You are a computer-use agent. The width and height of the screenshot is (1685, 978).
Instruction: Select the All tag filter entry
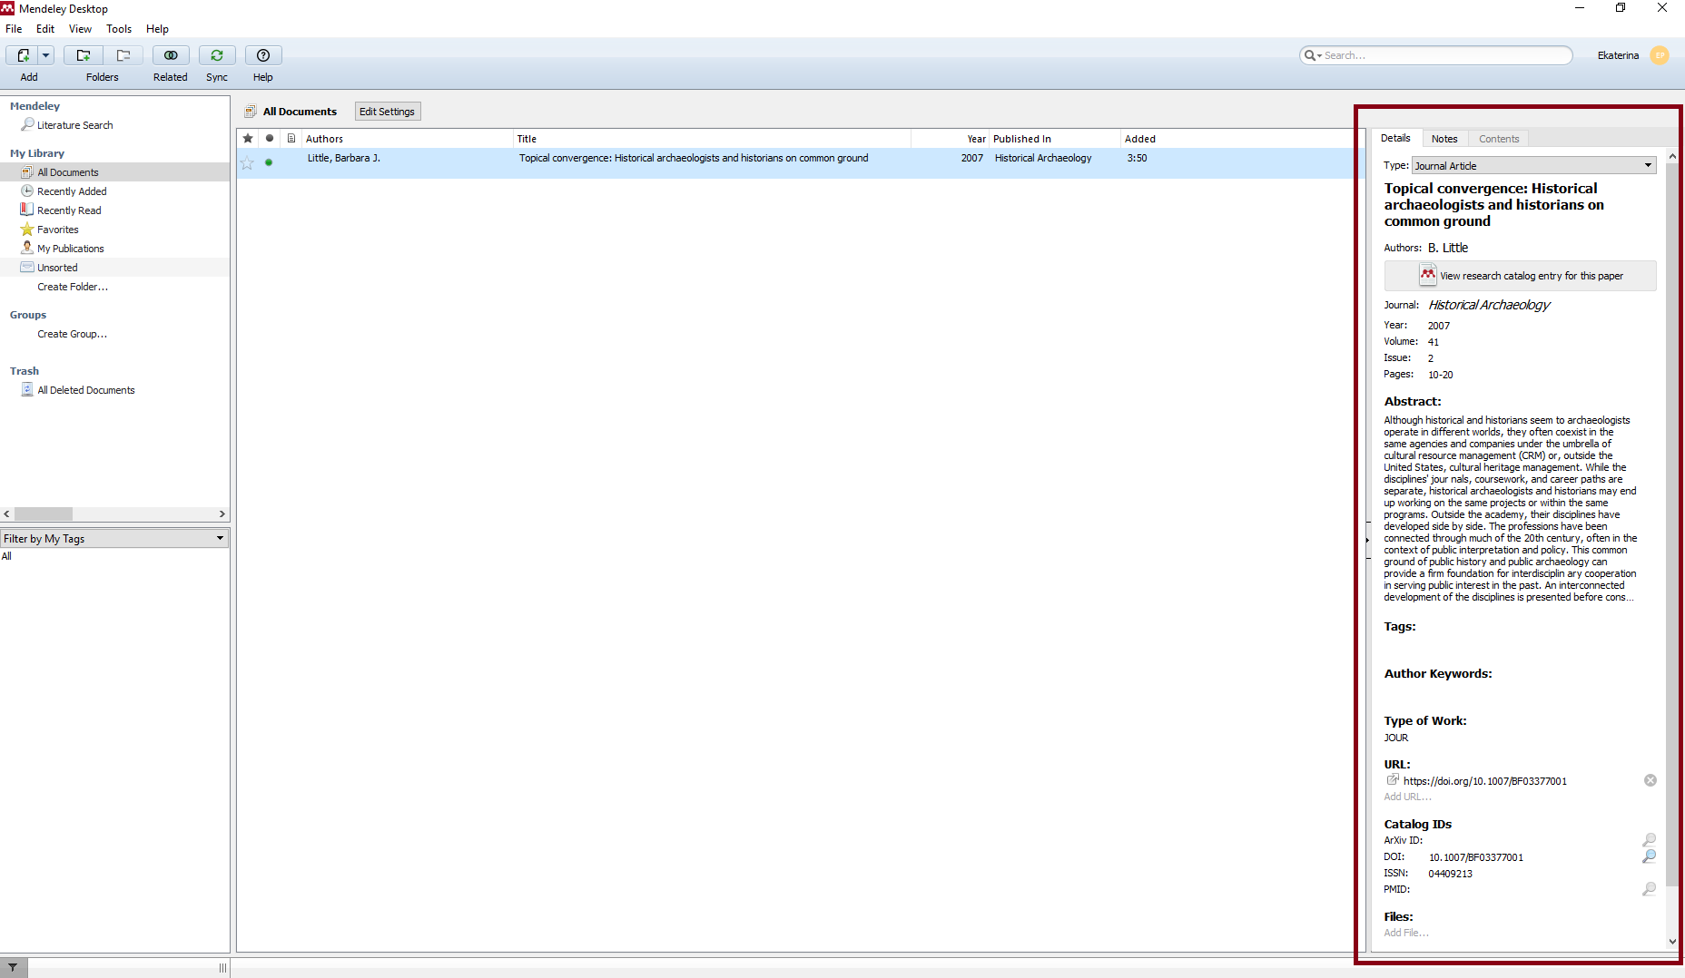tap(7, 556)
